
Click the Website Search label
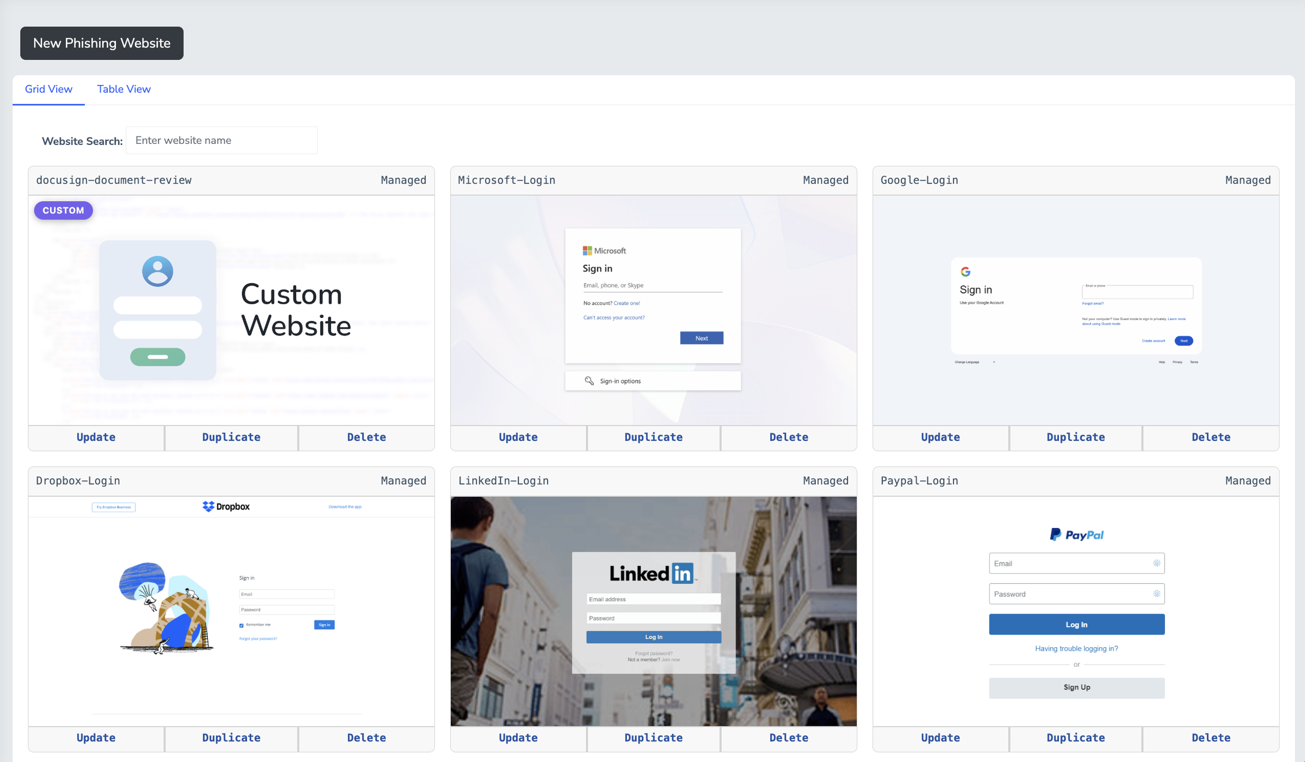82,141
